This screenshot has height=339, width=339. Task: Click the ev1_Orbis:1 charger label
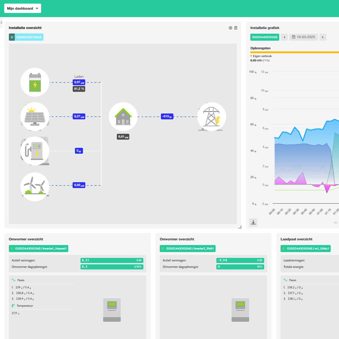point(306,249)
